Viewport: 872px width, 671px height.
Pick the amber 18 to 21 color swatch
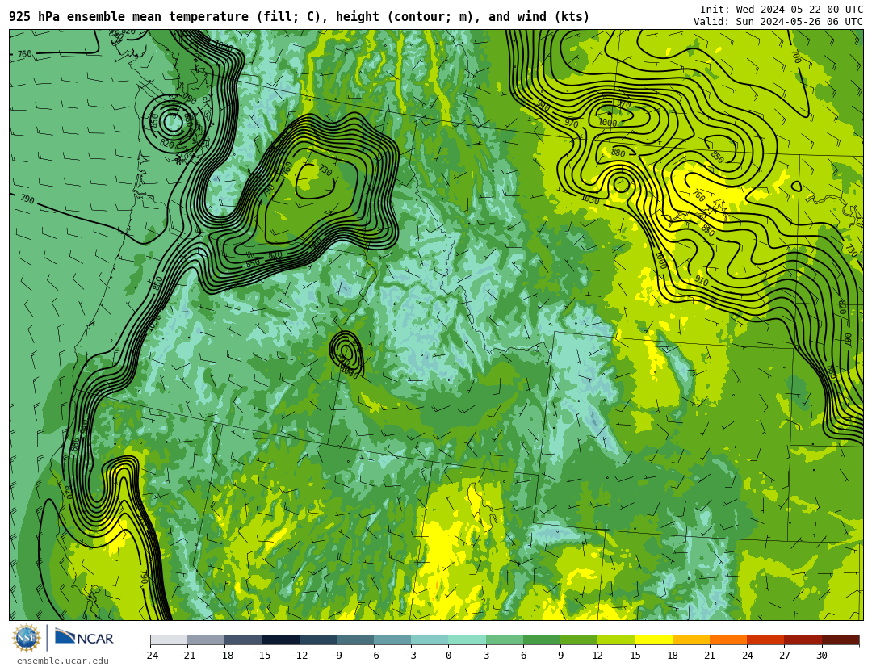coord(690,640)
